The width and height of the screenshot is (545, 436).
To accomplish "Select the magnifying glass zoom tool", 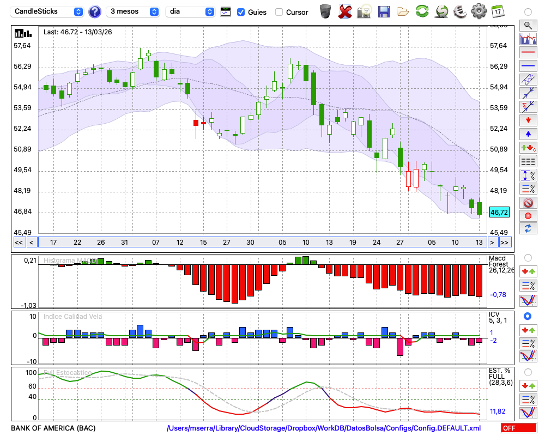I will [528, 25].
